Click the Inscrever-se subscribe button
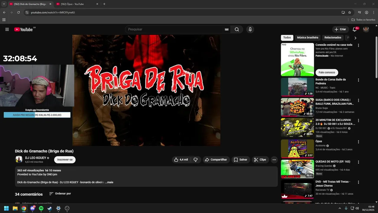Screen dimensions: 378x213 (65, 160)
